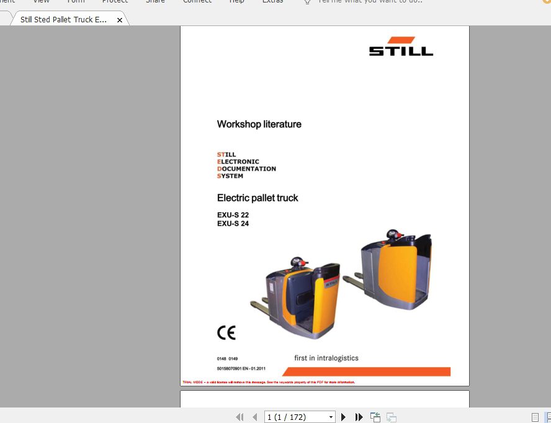The width and height of the screenshot is (551, 423).
Task: Click the EXU-S 22 model text
Action: point(233,215)
